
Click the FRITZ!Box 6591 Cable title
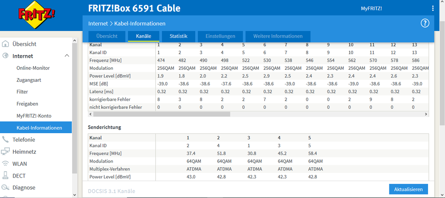pos(134,8)
